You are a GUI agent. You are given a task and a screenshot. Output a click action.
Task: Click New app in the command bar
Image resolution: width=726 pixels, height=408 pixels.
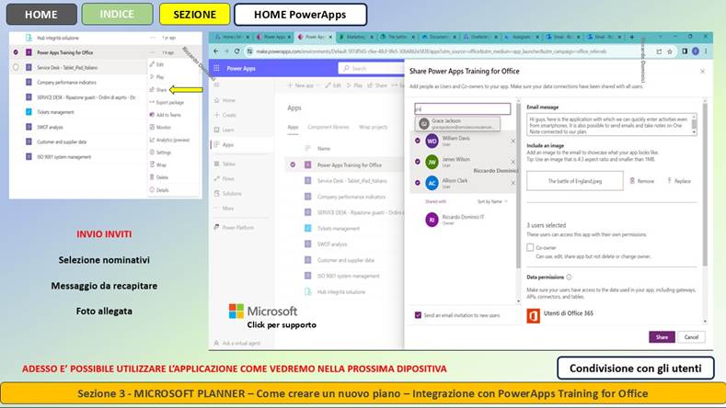302,85
